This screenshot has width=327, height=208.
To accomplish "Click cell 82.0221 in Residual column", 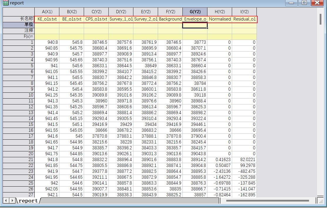I will tap(244, 160).
